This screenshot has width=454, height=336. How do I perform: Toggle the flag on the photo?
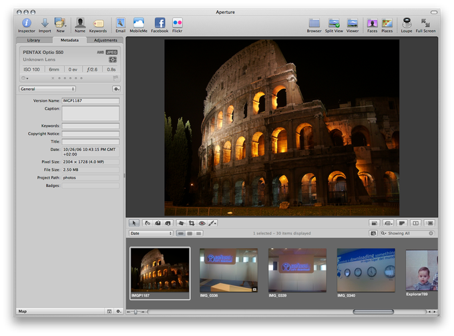116,78
